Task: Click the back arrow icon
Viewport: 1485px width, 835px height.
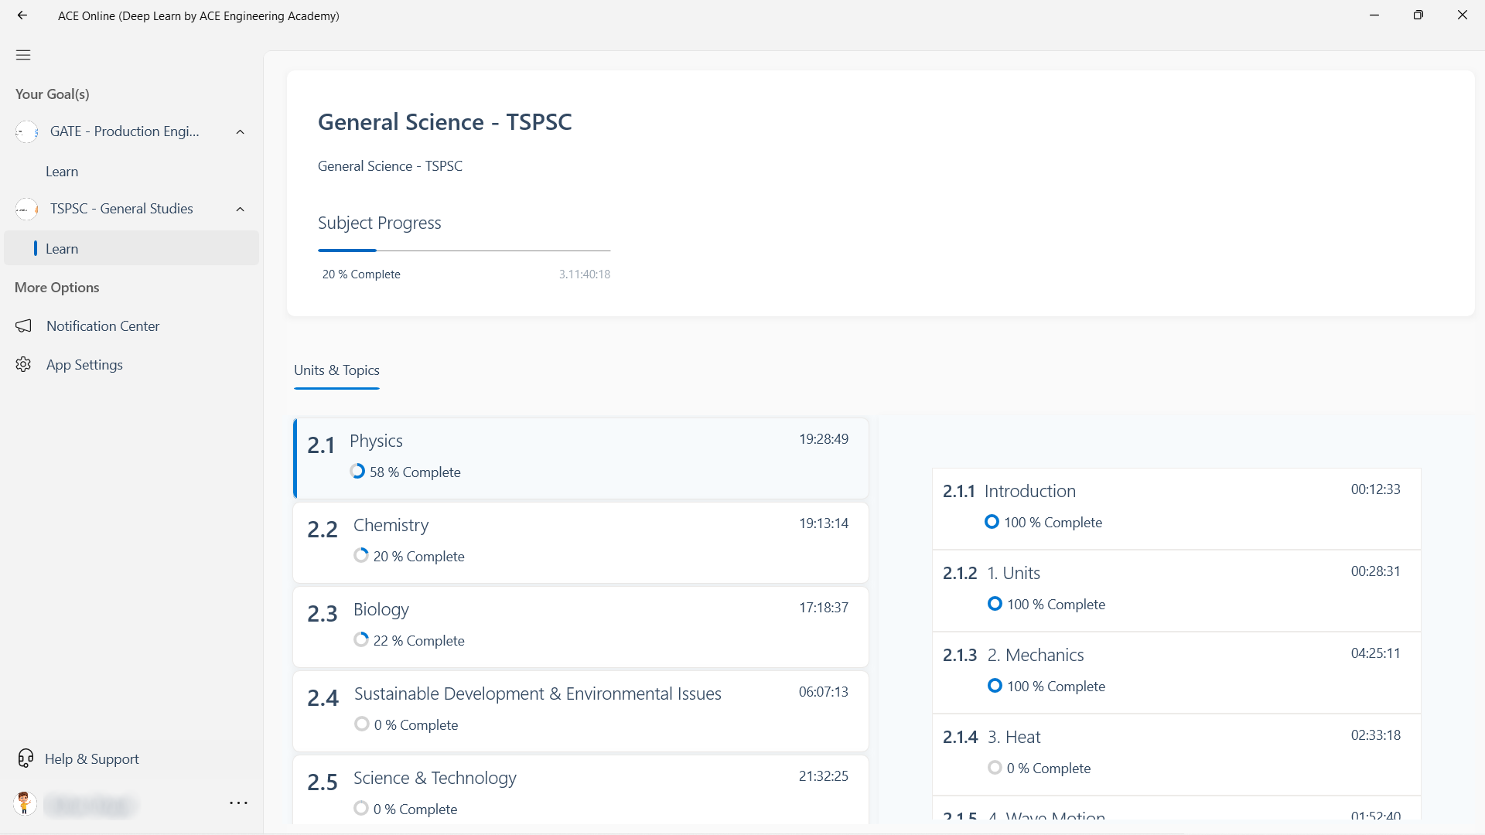Action: 22,15
